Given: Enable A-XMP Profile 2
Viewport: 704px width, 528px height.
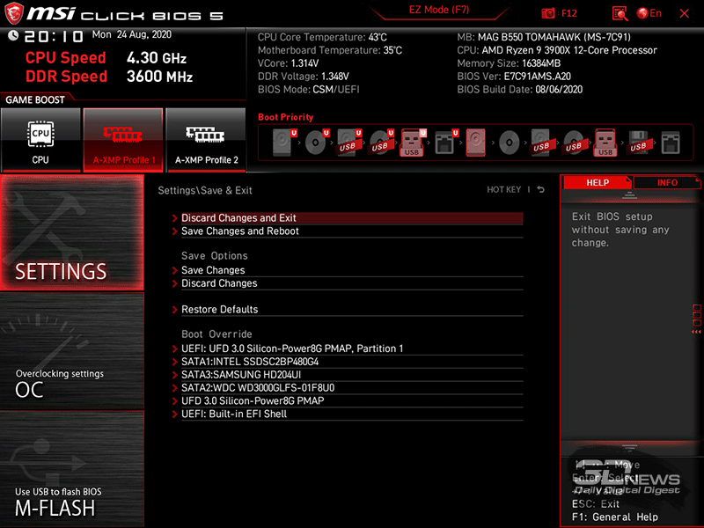Looking at the screenshot, I should click(x=206, y=140).
